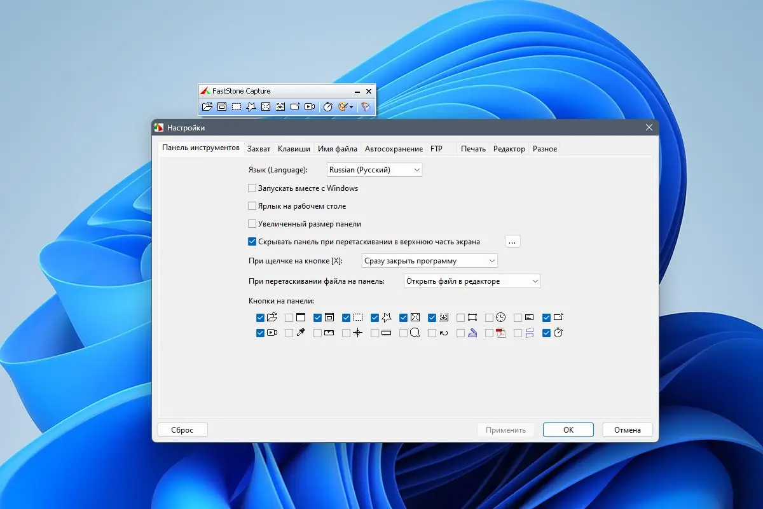Click the OK button

[x=568, y=430]
